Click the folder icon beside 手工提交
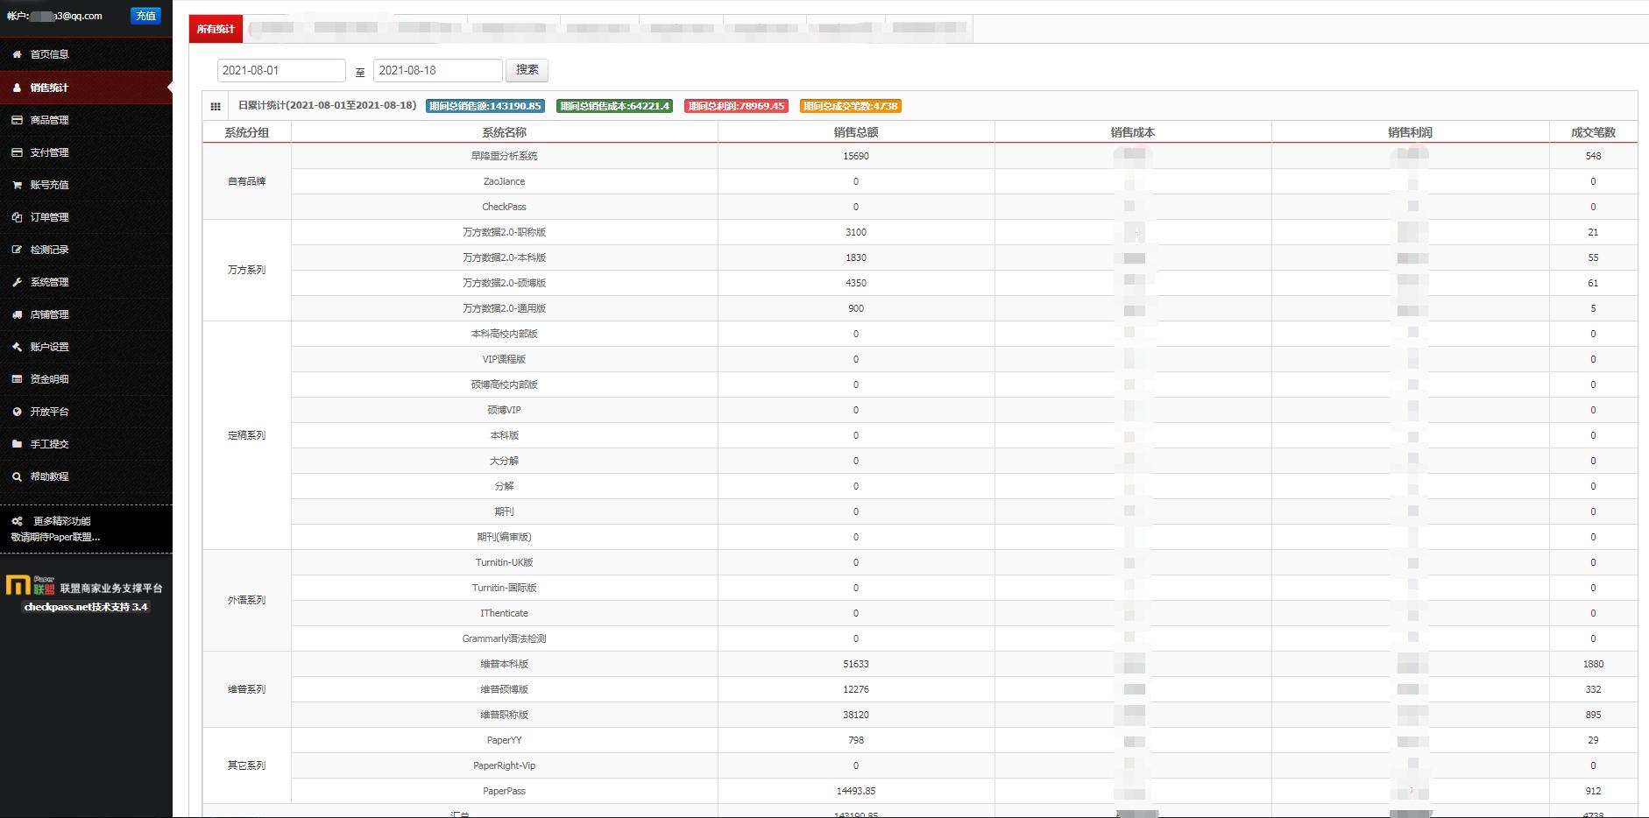 (x=17, y=444)
